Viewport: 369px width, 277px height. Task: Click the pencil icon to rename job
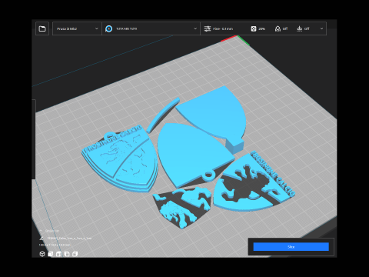coord(42,239)
